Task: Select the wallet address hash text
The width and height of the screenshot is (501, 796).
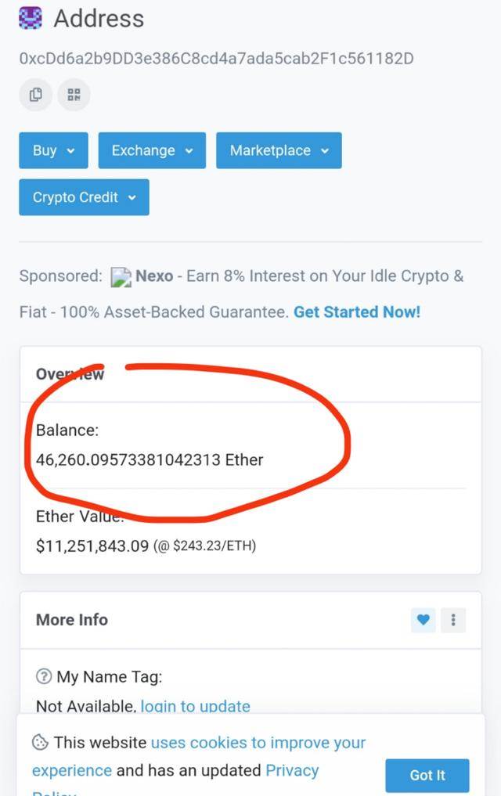Action: [216, 59]
